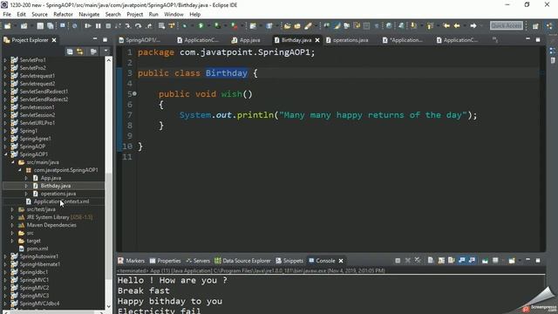Click the green Run toolbar icon
558x314 pixels.
click(x=201, y=25)
